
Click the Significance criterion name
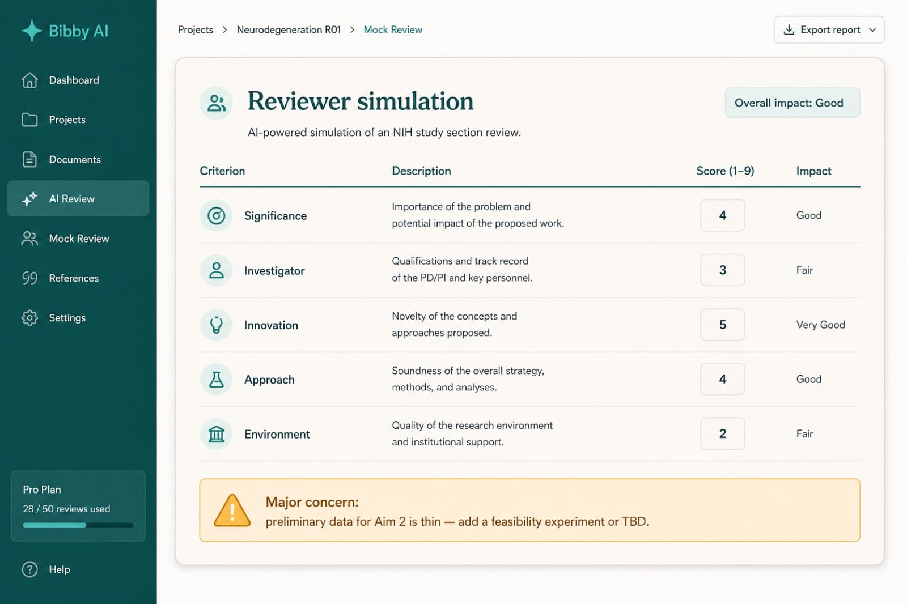pos(276,216)
